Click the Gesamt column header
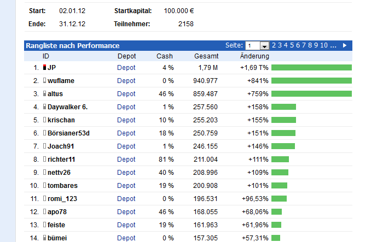Screen dimensions: 377x242 tap(206, 56)
